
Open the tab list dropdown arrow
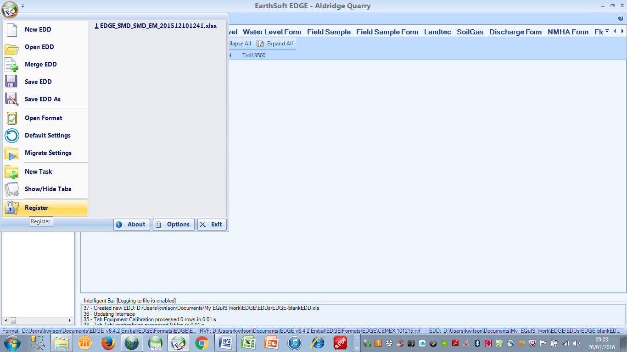click(x=607, y=31)
